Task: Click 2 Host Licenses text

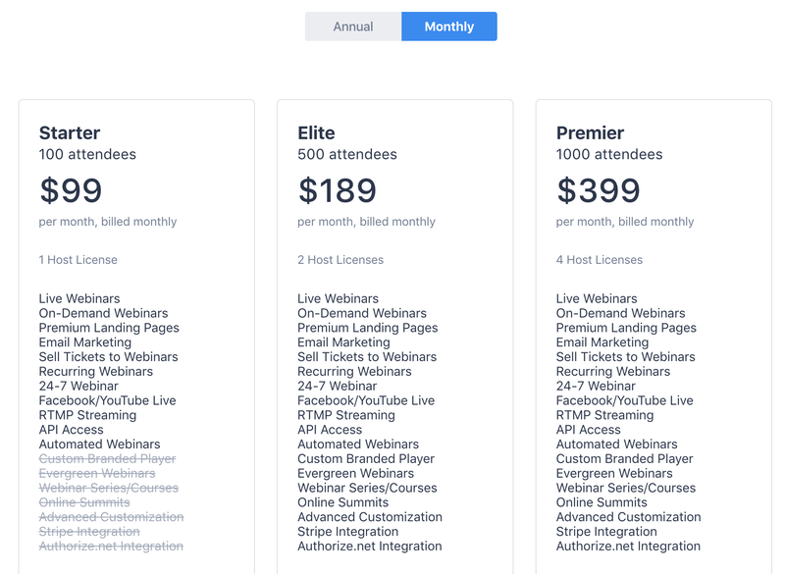Action: (x=340, y=260)
